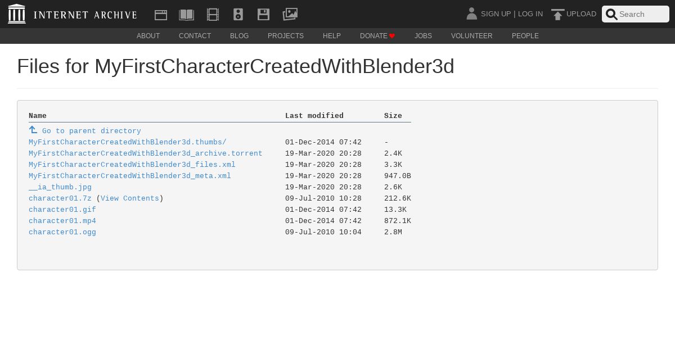Open the BLOG menu item
The width and height of the screenshot is (675, 354).
(239, 36)
